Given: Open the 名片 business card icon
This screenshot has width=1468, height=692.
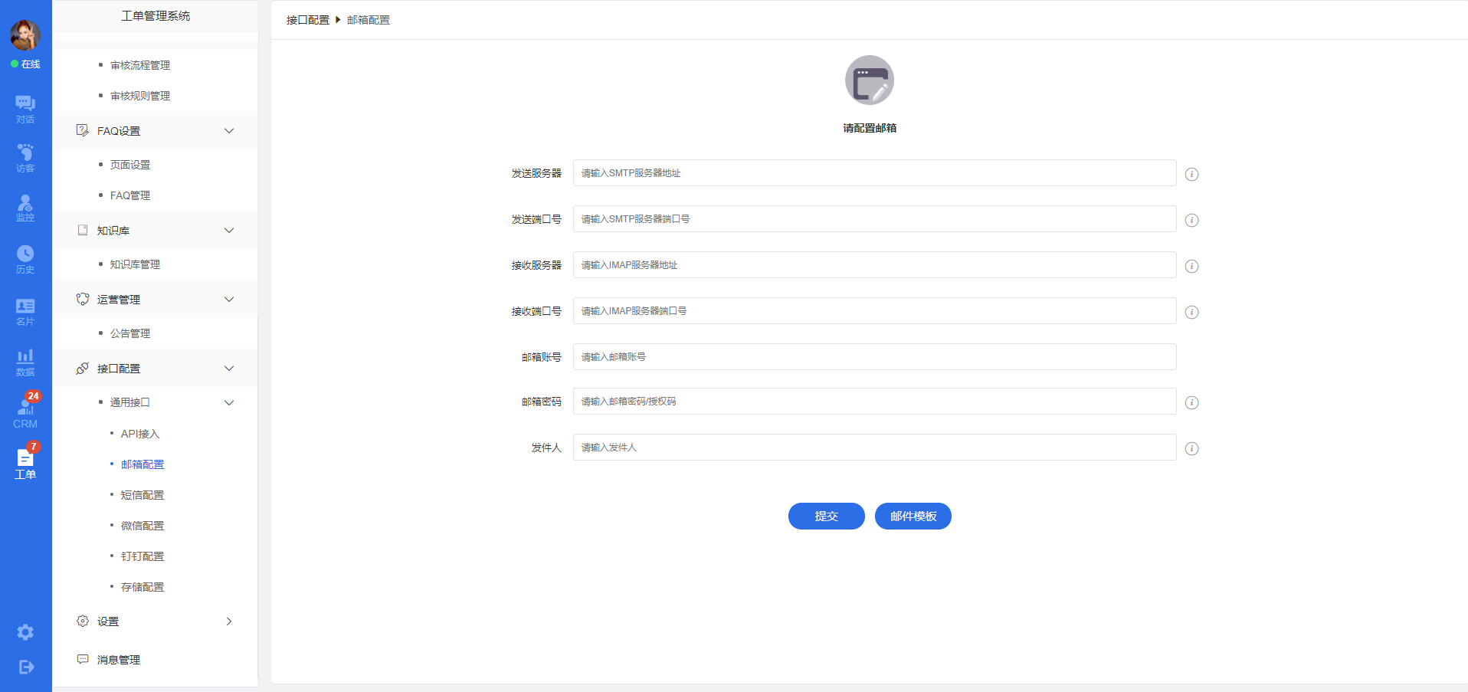Looking at the screenshot, I should (25, 311).
